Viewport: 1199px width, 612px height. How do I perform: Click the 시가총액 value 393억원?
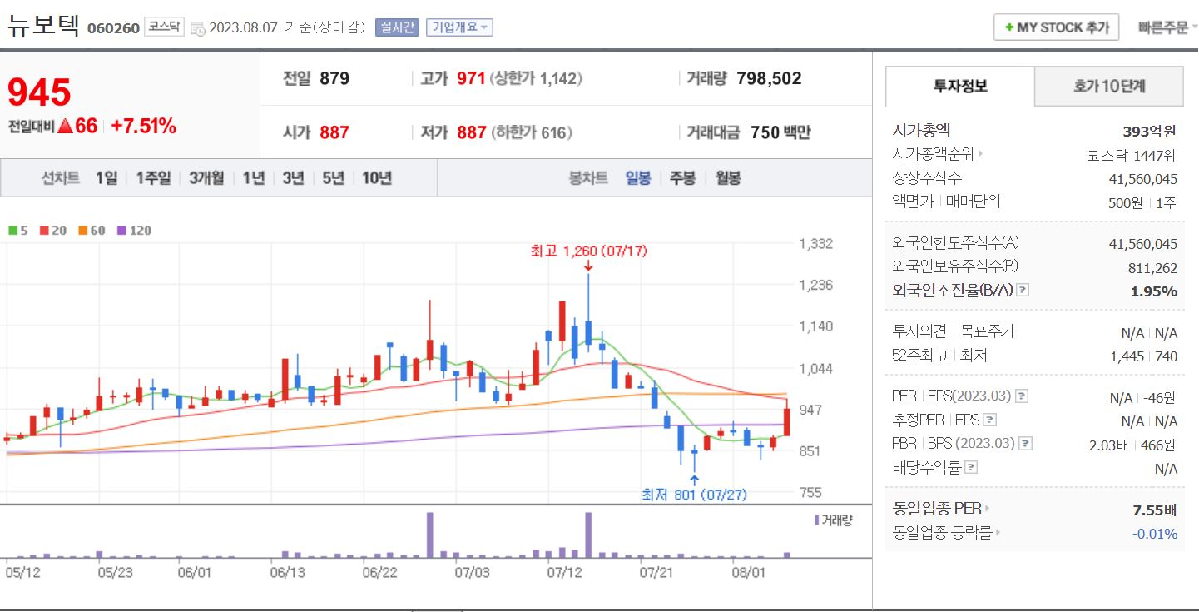(x=1149, y=131)
